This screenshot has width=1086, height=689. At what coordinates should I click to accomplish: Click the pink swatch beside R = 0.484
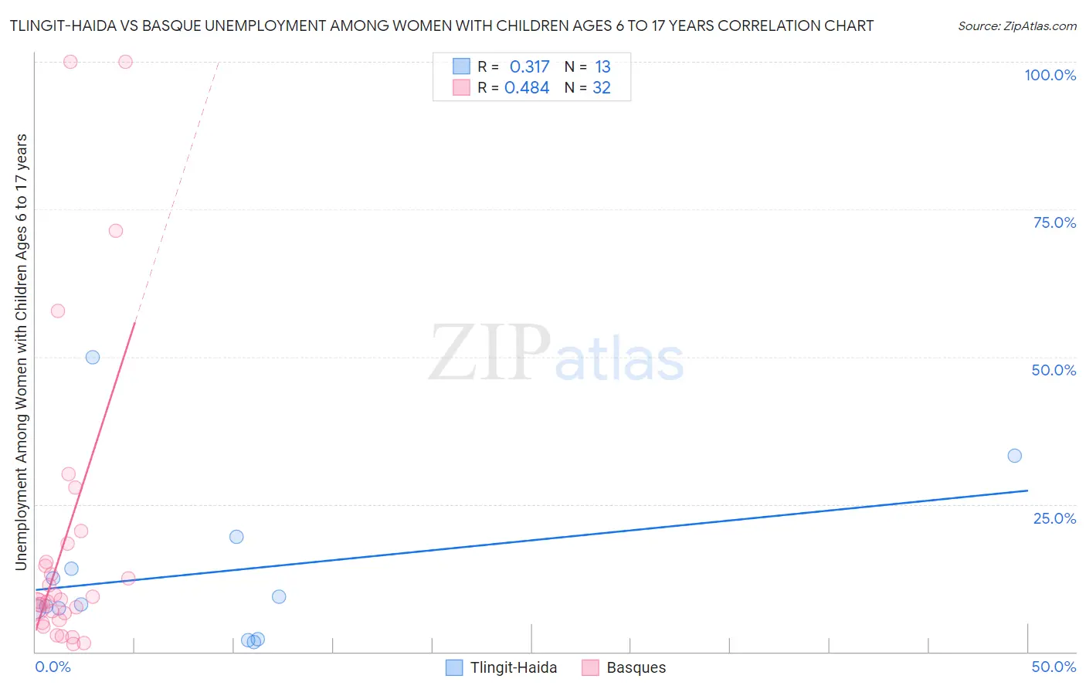pyautogui.click(x=461, y=87)
